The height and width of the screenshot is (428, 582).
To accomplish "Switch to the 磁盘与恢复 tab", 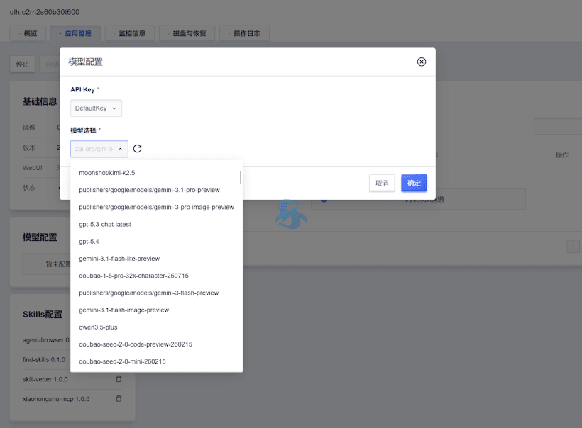I will click(x=187, y=33).
